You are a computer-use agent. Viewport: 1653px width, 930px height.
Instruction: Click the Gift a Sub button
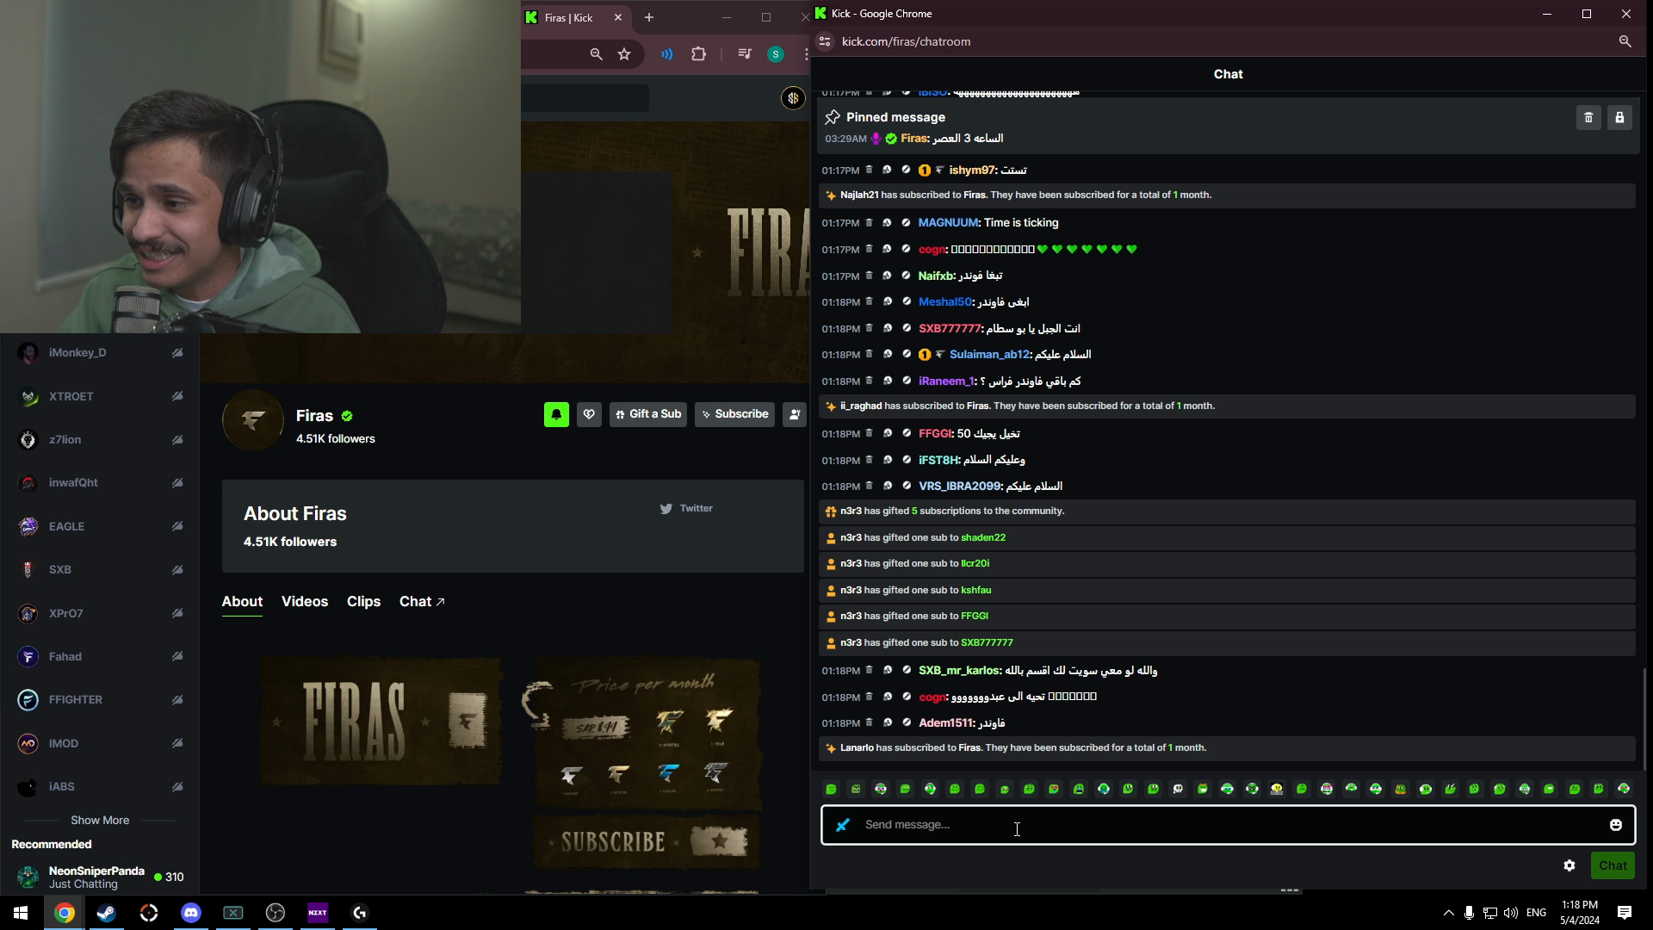(x=648, y=414)
